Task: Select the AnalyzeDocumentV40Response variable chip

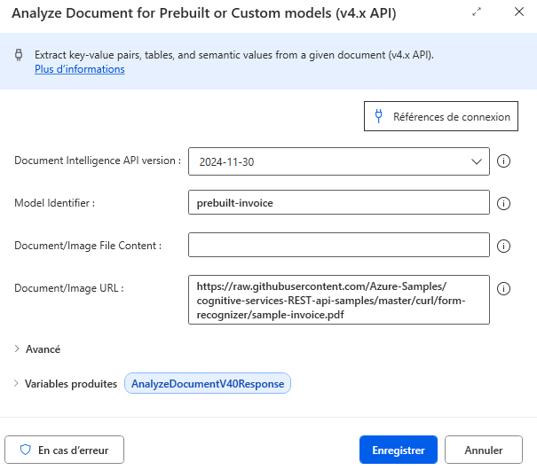Action: [208, 383]
